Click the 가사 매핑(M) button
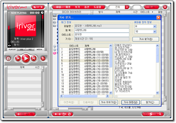Screen dimensions: 176x123 [x=130, y=102]
